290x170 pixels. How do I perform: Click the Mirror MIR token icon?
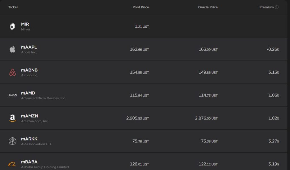pyautogui.click(x=12, y=26)
